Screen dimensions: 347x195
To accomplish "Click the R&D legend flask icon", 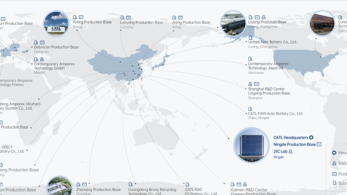I will 334,163.
